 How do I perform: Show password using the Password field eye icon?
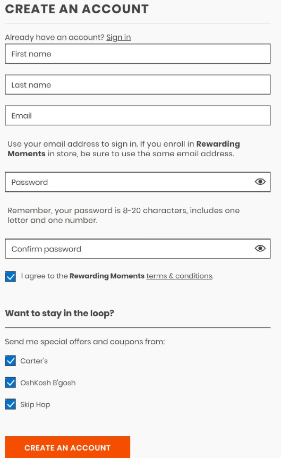pyautogui.click(x=260, y=182)
